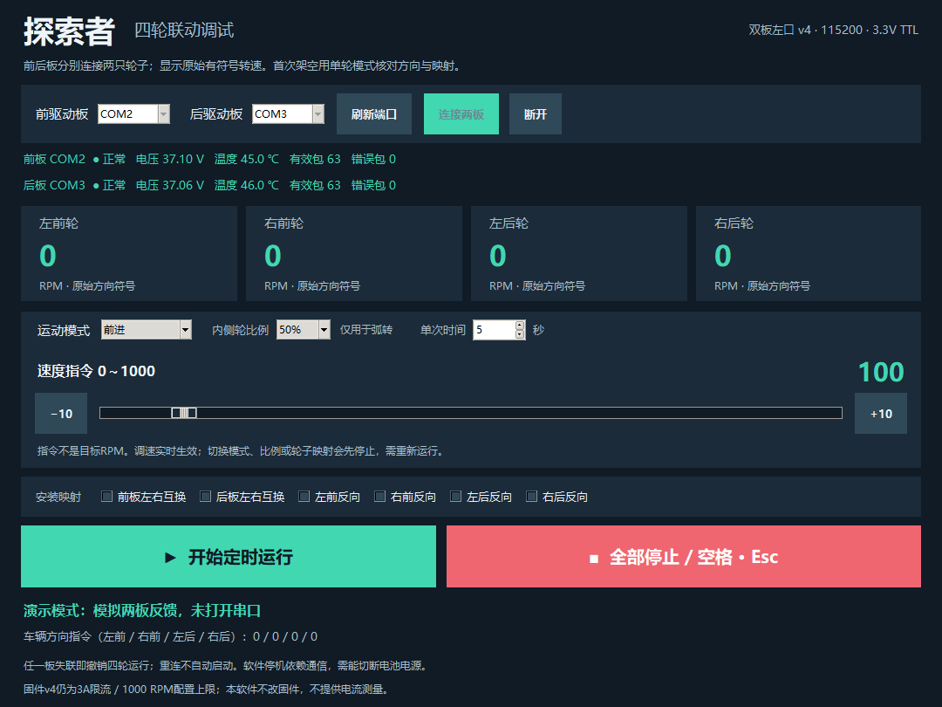
Task: Increase 单次时间 with the up spinner arrow
Action: [x=520, y=326]
